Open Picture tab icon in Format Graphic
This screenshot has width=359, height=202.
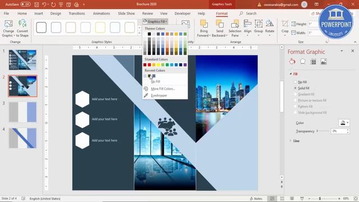[324, 62]
